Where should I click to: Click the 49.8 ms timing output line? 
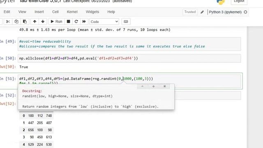[95, 30]
